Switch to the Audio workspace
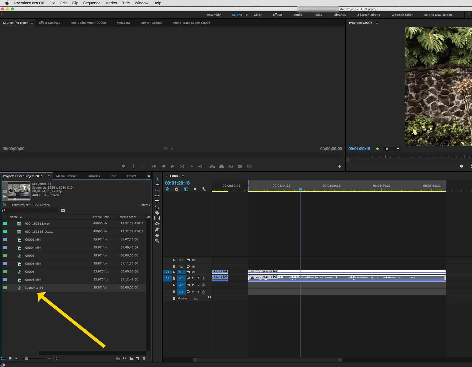This screenshot has width=472, height=367. pos(298,15)
